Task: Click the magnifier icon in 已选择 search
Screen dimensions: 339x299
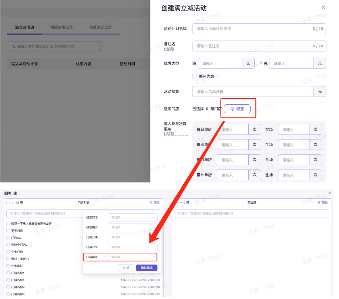Action: click(x=179, y=214)
